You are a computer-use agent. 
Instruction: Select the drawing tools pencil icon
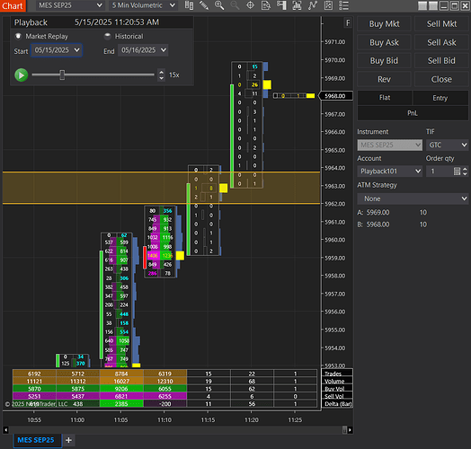[x=204, y=5]
